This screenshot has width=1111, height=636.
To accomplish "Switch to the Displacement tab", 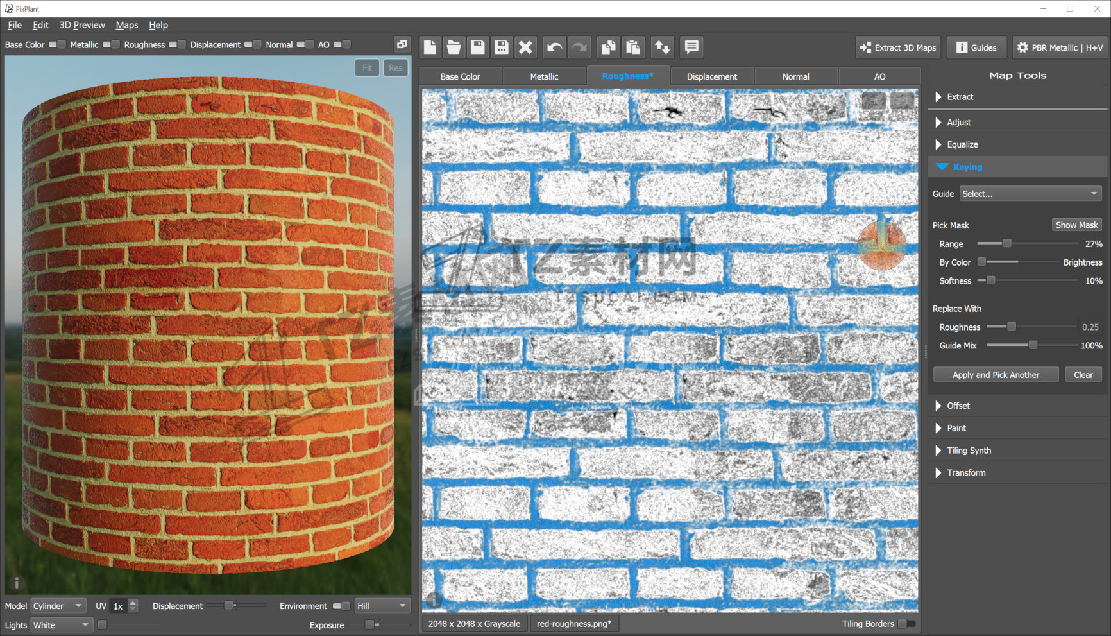I will pyautogui.click(x=711, y=76).
